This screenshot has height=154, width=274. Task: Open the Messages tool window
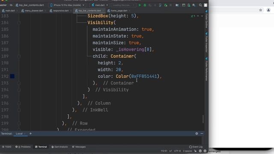(79, 147)
